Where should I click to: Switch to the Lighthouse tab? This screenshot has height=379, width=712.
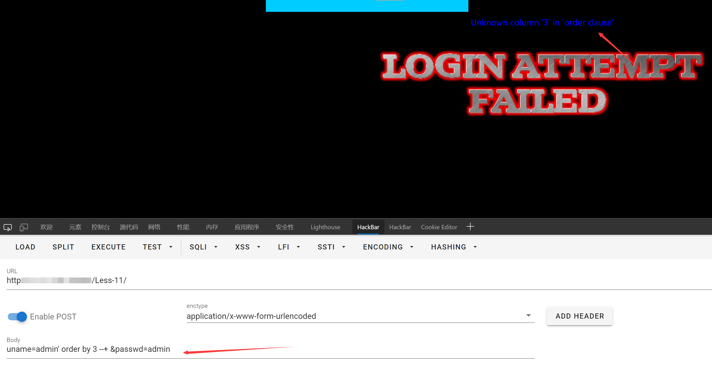(x=325, y=227)
